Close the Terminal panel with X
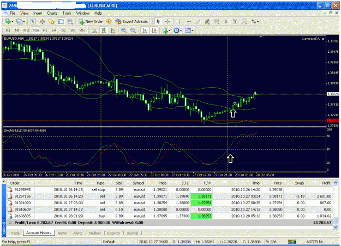341x246 pixels. click(4, 181)
